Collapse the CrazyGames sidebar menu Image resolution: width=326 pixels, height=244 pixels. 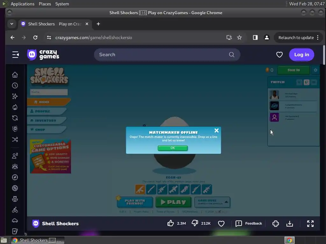click(15, 55)
